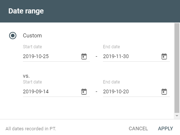Image resolution: width=180 pixels, height=135 pixels.
Task: Click the scrollbar down arrow
Action: [x=177, y=116]
